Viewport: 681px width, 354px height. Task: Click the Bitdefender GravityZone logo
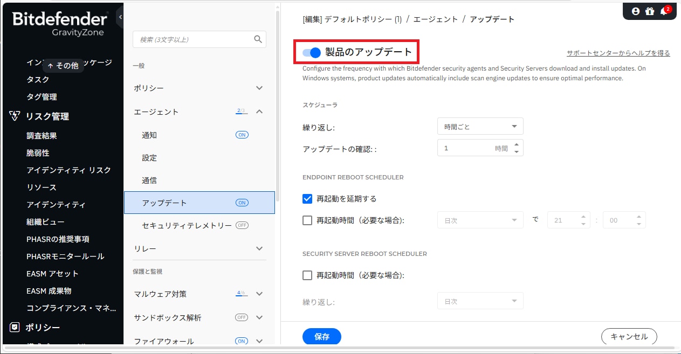coord(60,23)
